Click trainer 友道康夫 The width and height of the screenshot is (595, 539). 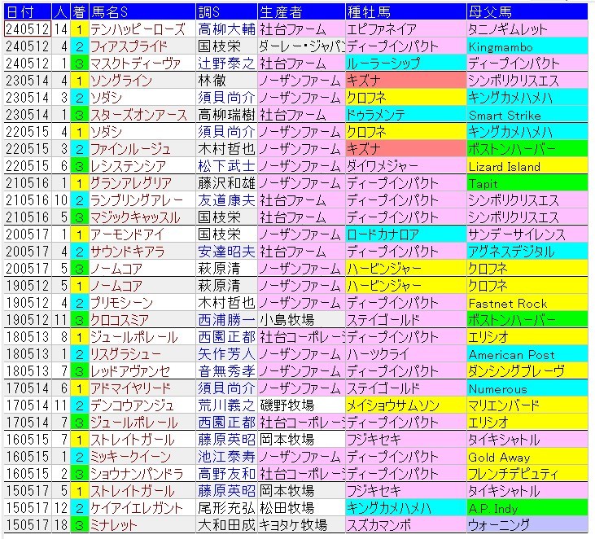pyautogui.click(x=226, y=200)
